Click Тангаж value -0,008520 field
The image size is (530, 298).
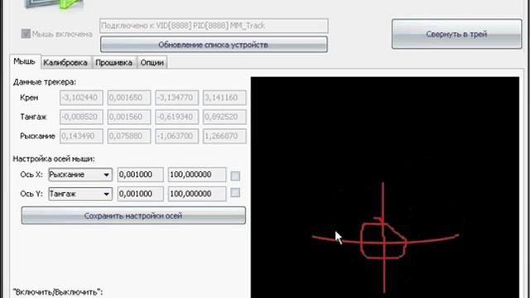81,117
